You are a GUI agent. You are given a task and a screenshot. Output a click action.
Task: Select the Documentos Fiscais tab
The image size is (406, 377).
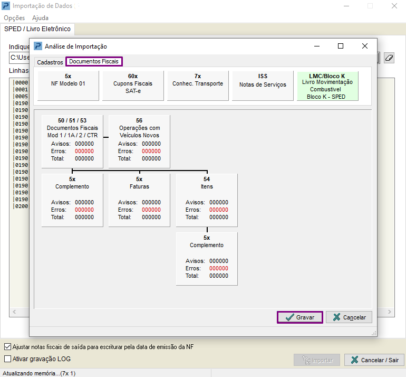point(94,61)
